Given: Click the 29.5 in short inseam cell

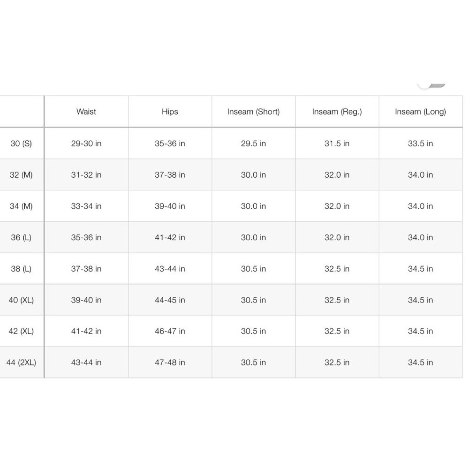Looking at the screenshot, I should point(253,144).
